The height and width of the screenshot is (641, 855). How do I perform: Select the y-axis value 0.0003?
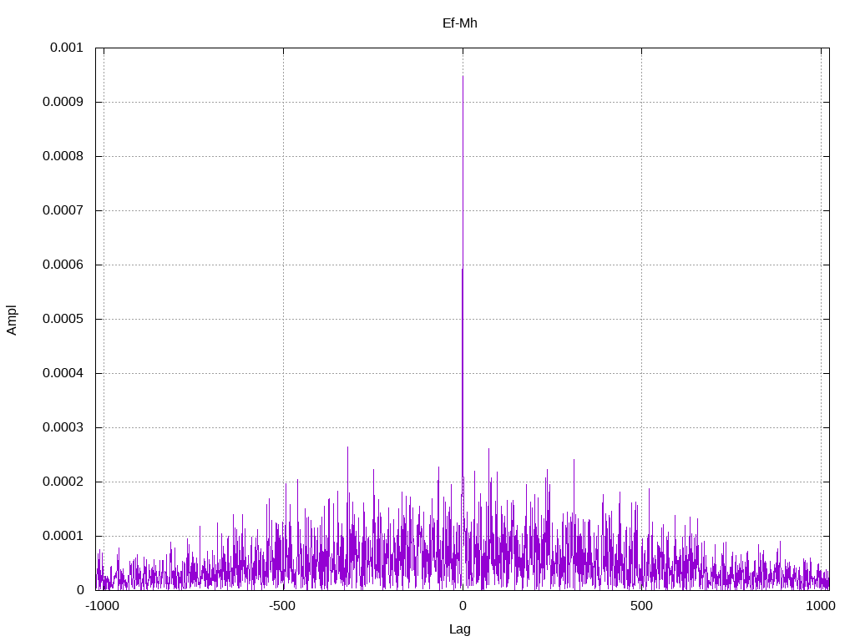coord(63,427)
